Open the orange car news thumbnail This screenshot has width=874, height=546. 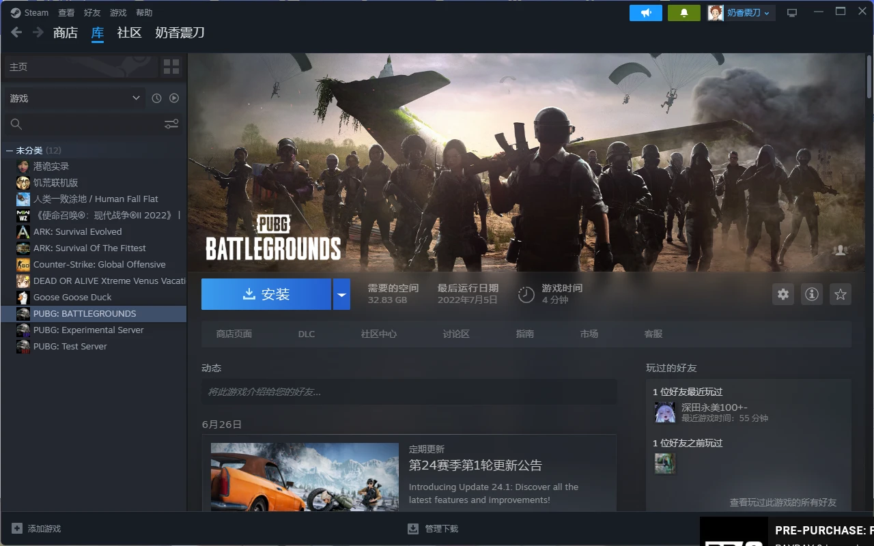pos(305,476)
